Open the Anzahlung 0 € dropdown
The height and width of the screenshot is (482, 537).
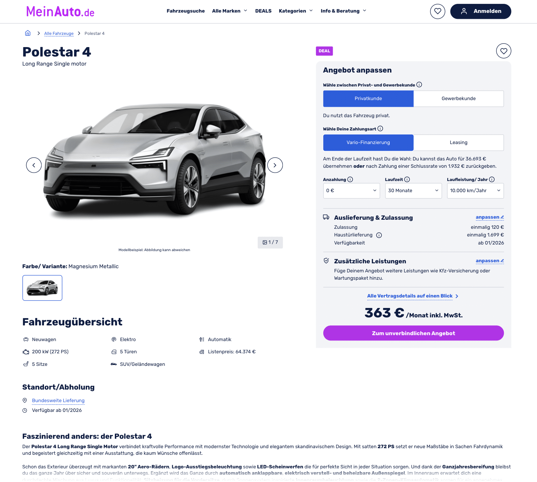[351, 191]
